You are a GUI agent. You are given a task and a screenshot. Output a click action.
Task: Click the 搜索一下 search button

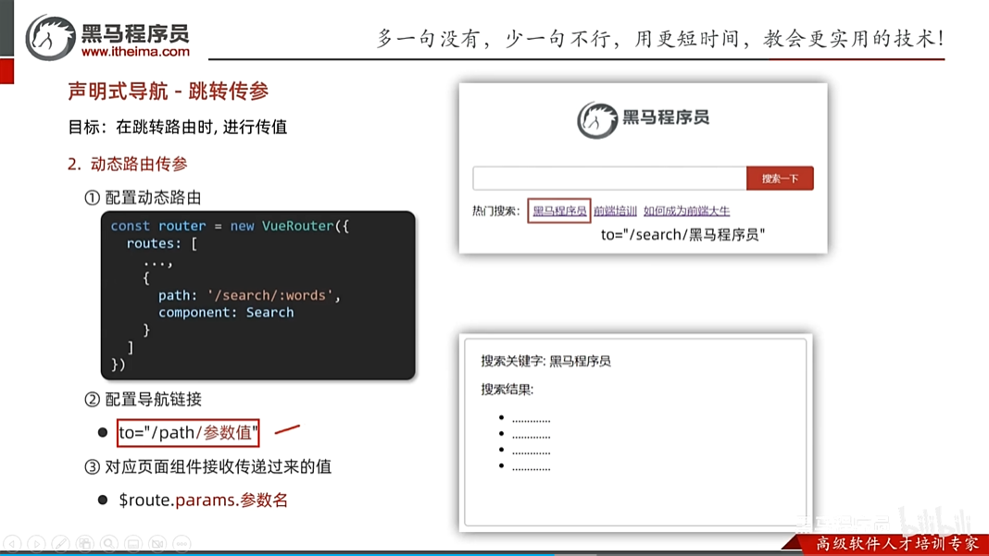pyautogui.click(x=780, y=177)
